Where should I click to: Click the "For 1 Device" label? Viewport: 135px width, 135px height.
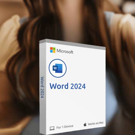[65, 127]
